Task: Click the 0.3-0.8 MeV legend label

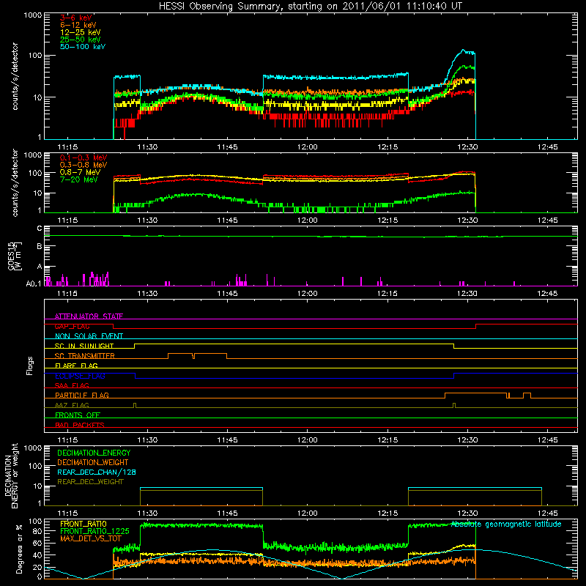Action: pyautogui.click(x=84, y=166)
